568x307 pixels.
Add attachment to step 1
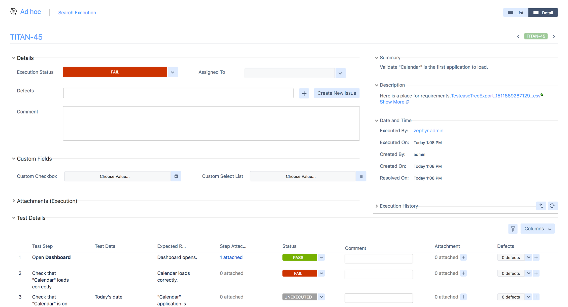tap(463, 257)
